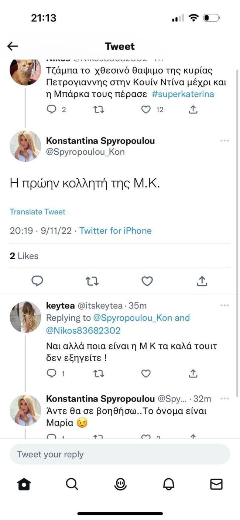The height and width of the screenshot is (520, 240).
Task: Open keytea's profile picture
Action: [x=25, y=317]
